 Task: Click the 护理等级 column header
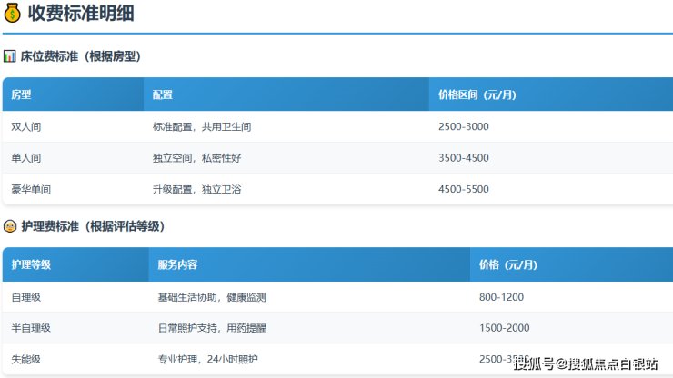click(x=31, y=264)
